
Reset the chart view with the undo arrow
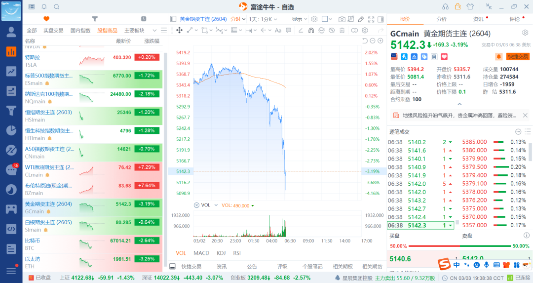pos(365,41)
